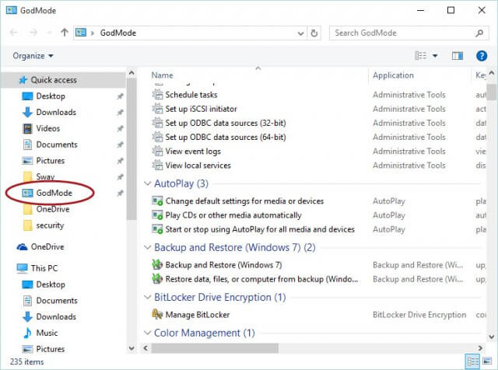
Task: Click scroll right arrow of horizontal scrollbar
Action: click(480, 348)
